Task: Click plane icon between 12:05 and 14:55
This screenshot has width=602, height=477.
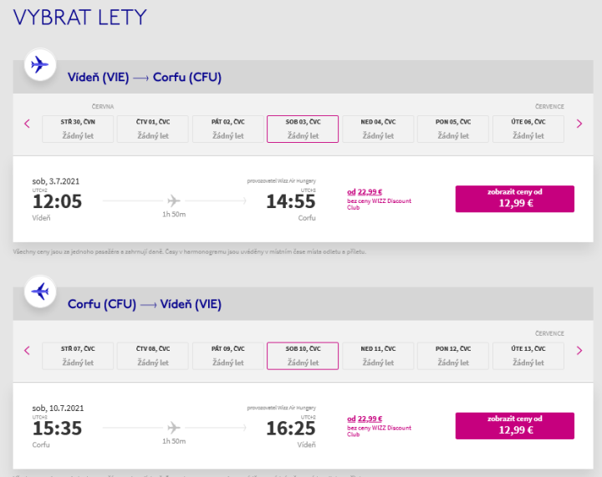Action: [174, 200]
